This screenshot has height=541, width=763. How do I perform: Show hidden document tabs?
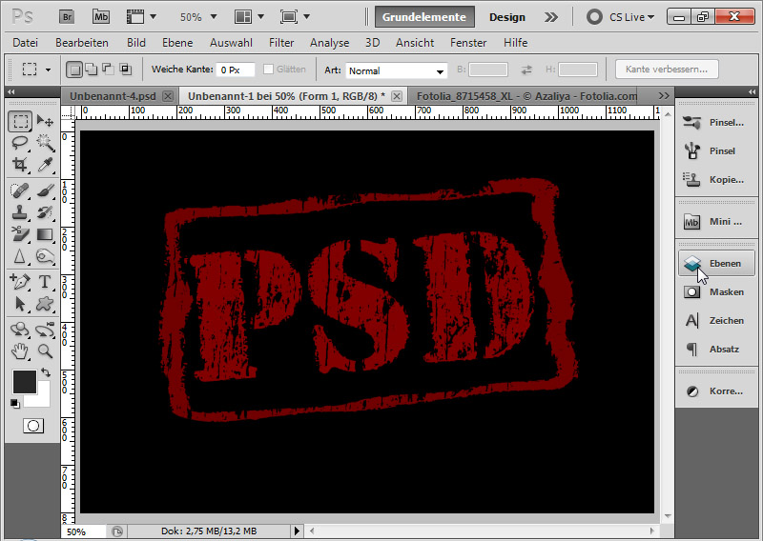[664, 96]
